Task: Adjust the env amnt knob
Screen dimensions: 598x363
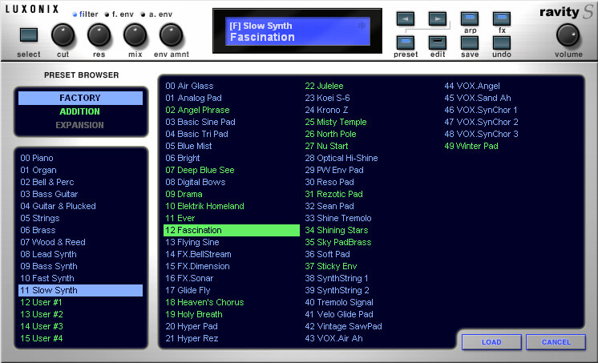Action: [x=172, y=35]
